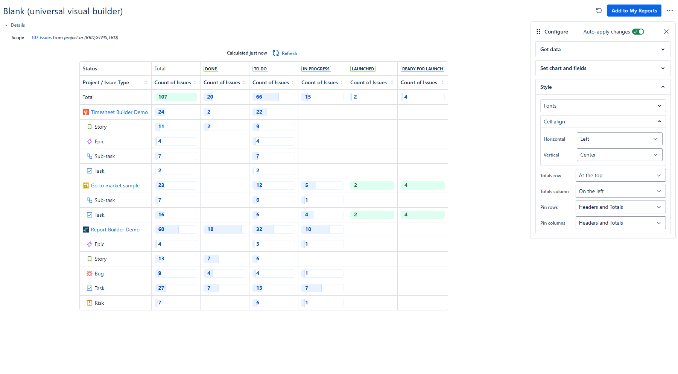Viewport: 678px width, 374px height.
Task: Click Report Builder Demo DONE 18 bar
Action: 225,229
